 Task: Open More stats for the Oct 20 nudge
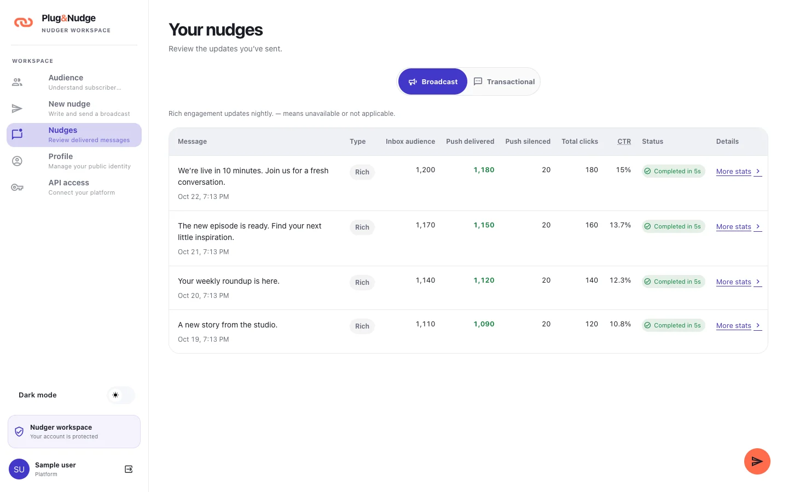tap(739, 282)
